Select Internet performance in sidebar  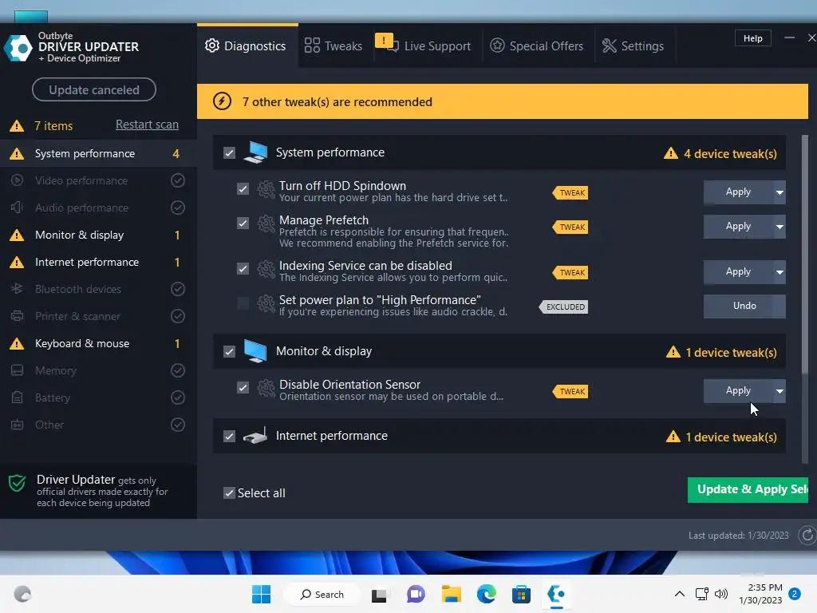click(x=98, y=262)
